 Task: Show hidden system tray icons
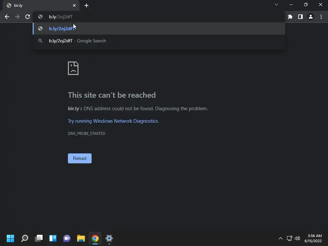(281, 238)
